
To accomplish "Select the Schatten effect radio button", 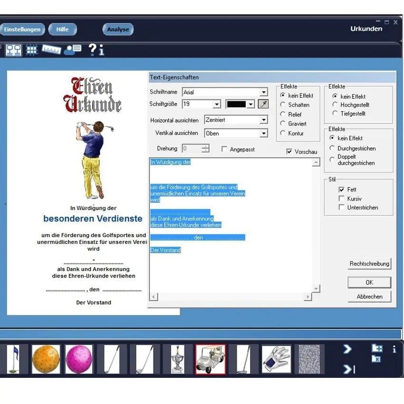I will click(283, 105).
